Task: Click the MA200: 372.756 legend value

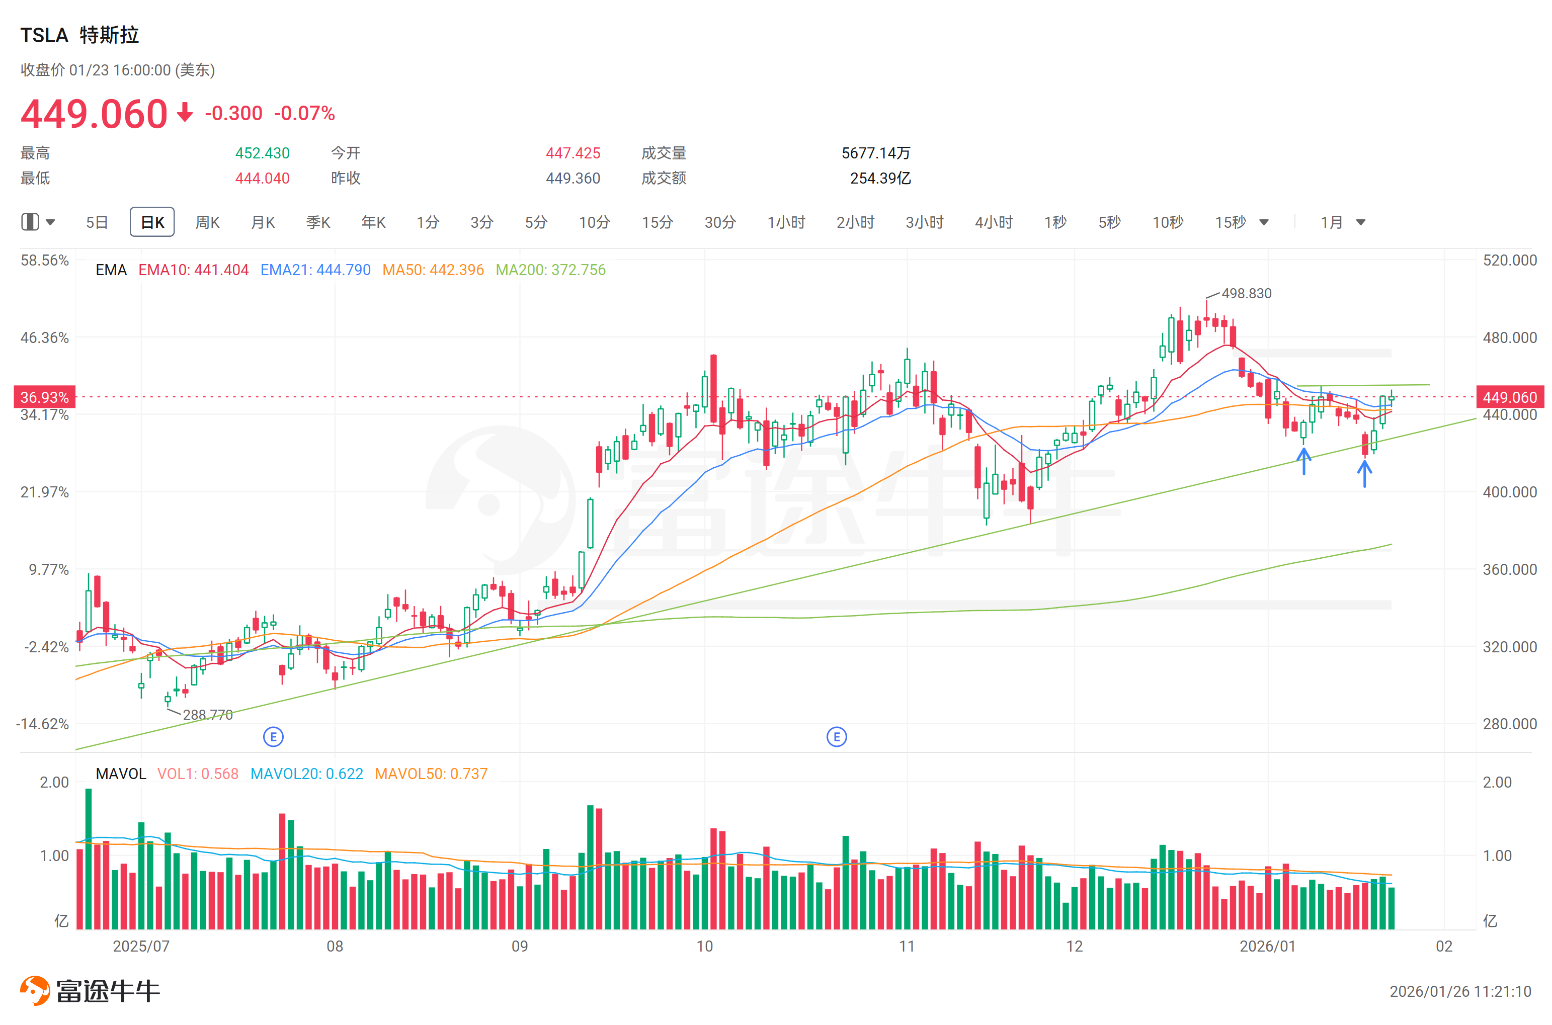Action: click(550, 270)
